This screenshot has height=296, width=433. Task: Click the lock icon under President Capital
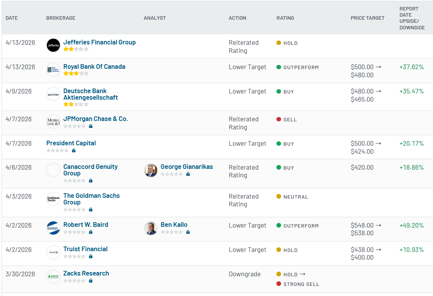tap(74, 150)
